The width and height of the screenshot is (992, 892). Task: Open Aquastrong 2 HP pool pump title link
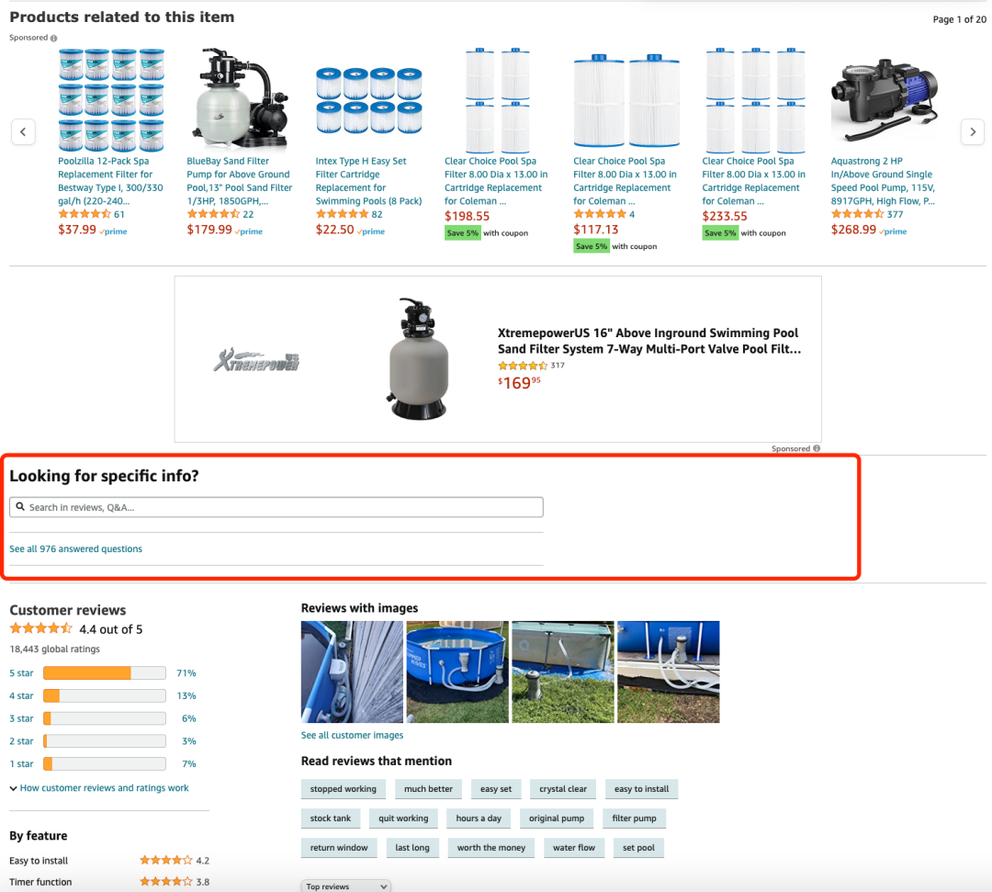tap(884, 181)
